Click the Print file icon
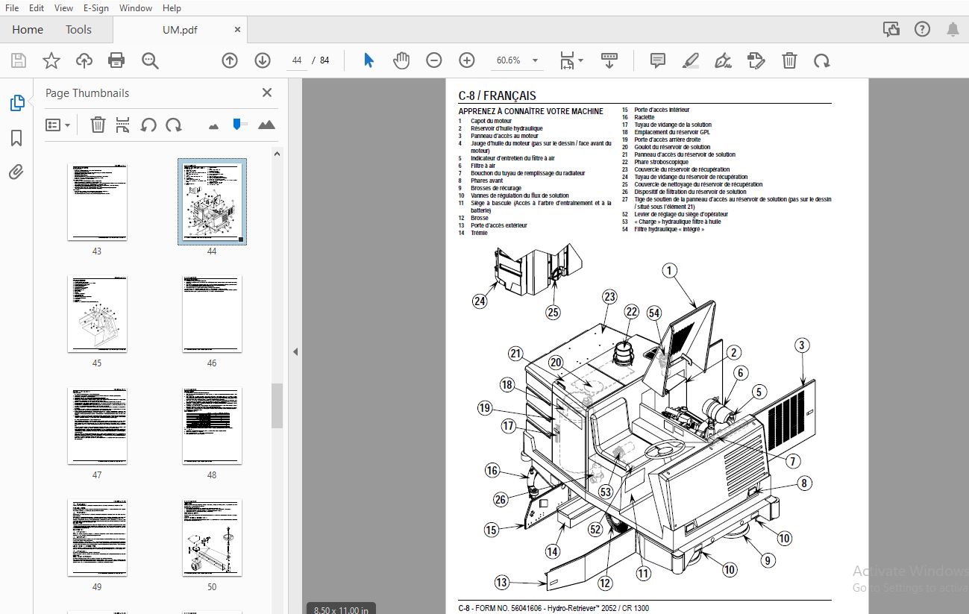 [x=116, y=60]
